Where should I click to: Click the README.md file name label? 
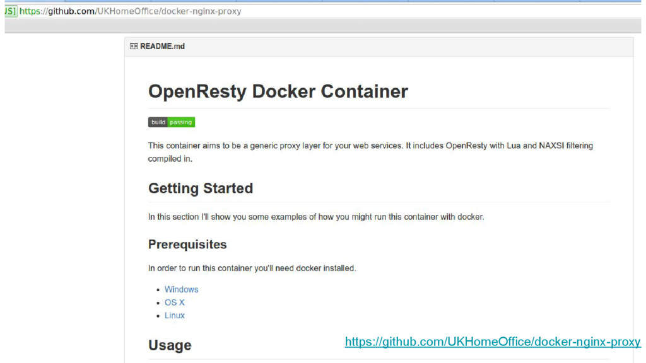point(162,46)
